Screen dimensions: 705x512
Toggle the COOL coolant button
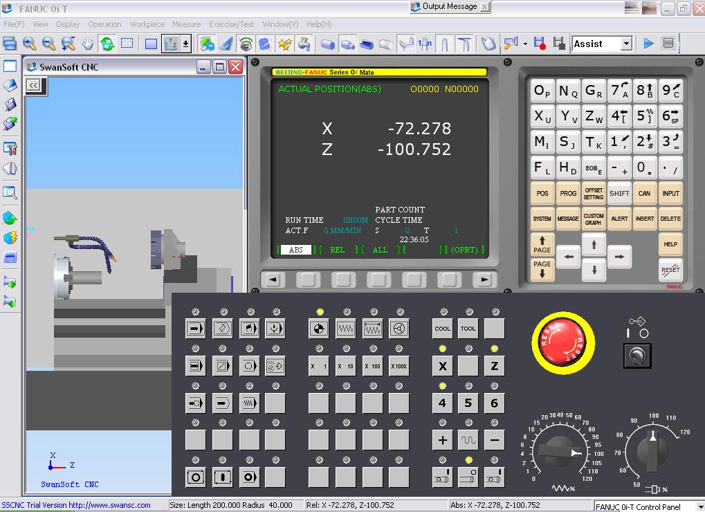[442, 329]
